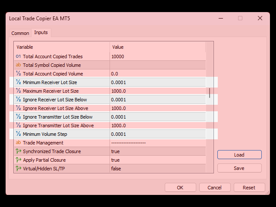Select the Total Account Copied Trades label
The height and width of the screenshot is (207, 276).
point(53,56)
